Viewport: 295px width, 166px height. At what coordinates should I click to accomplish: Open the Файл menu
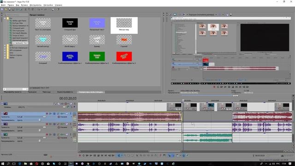pos(3,5)
